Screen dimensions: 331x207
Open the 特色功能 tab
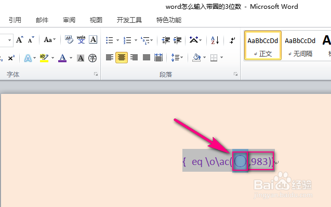(169, 20)
